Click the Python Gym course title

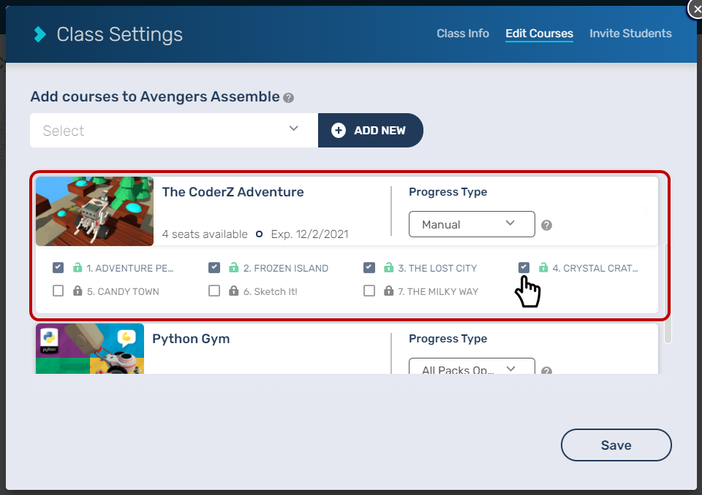pos(191,339)
